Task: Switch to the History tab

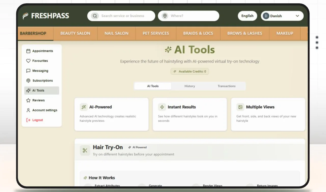Action: 190,86
